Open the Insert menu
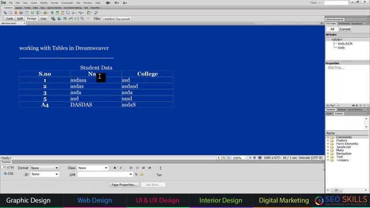Viewport: 370px width, 208px height. (x=34, y=3)
